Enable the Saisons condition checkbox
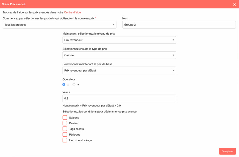 (x=65, y=118)
